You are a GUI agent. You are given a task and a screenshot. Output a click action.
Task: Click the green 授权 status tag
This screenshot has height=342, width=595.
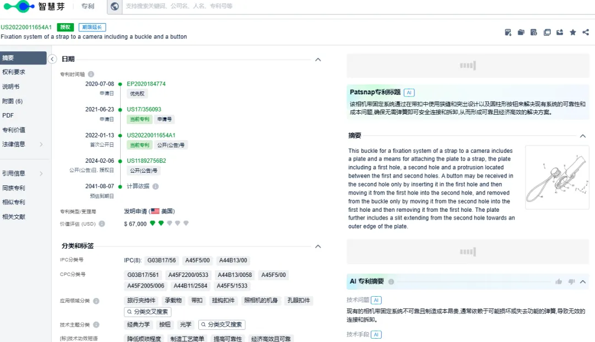click(x=65, y=28)
